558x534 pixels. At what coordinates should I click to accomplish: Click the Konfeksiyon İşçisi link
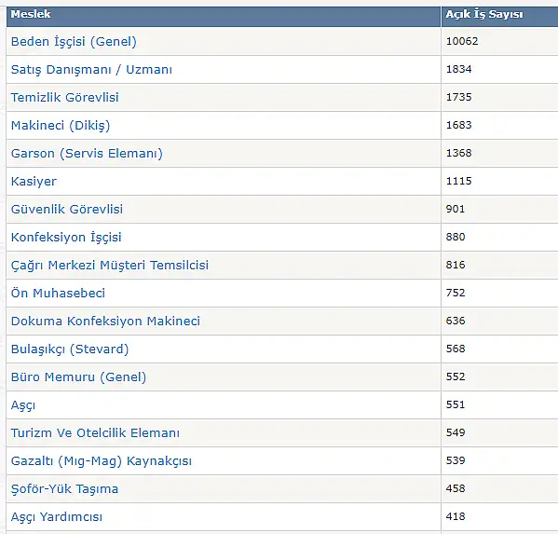(66, 237)
